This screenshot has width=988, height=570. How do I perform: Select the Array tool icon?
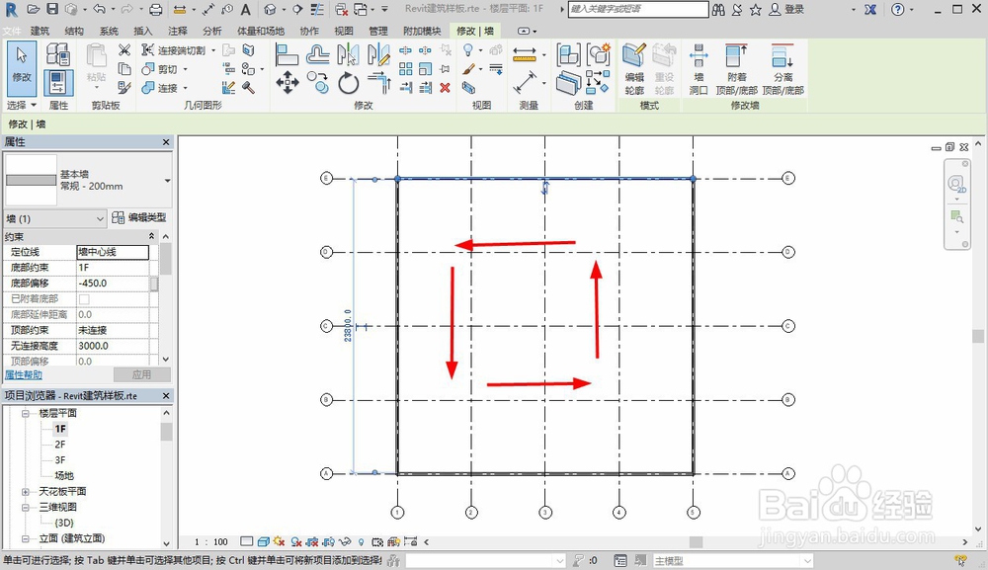406,68
